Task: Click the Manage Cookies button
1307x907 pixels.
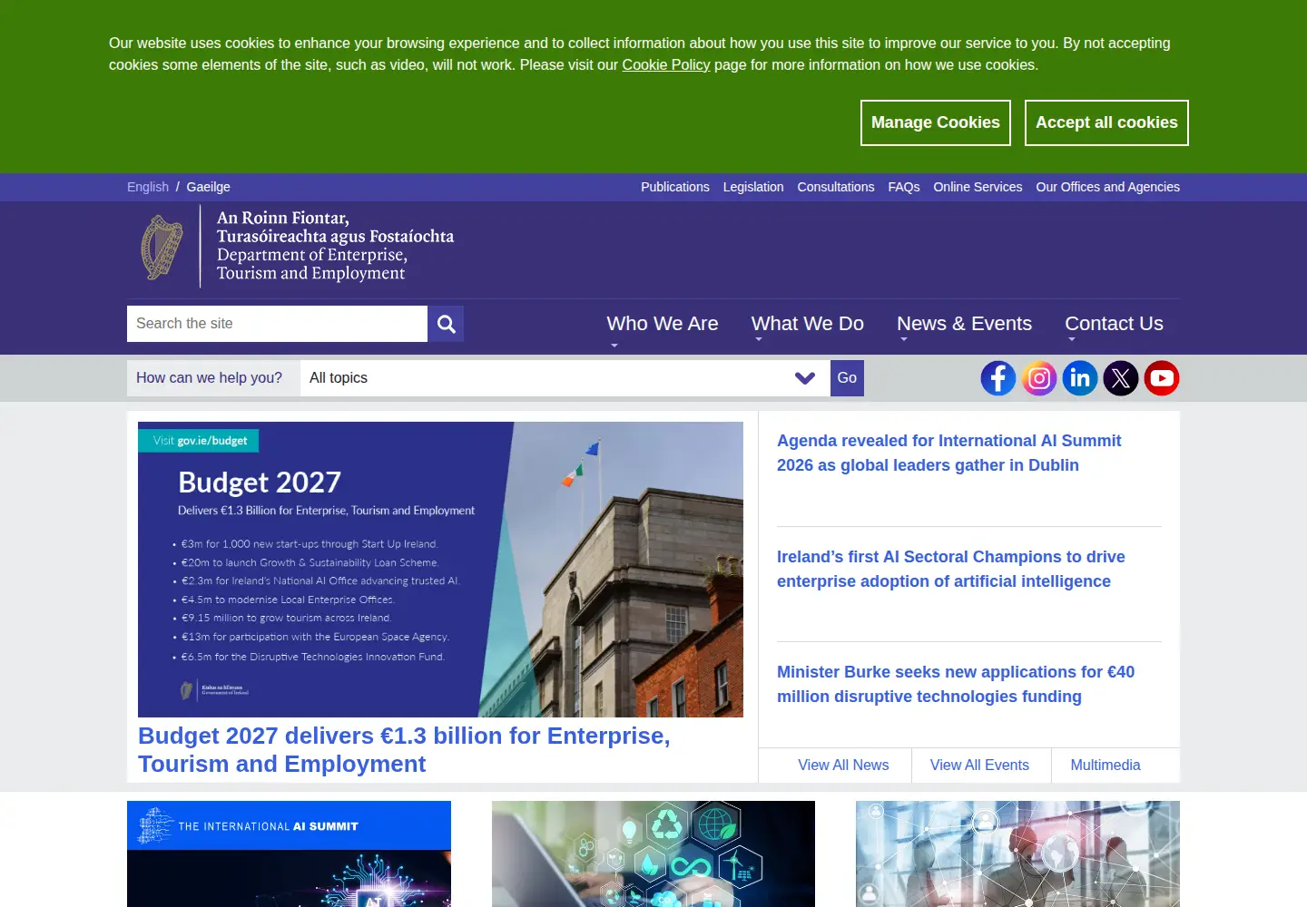Action: click(936, 122)
